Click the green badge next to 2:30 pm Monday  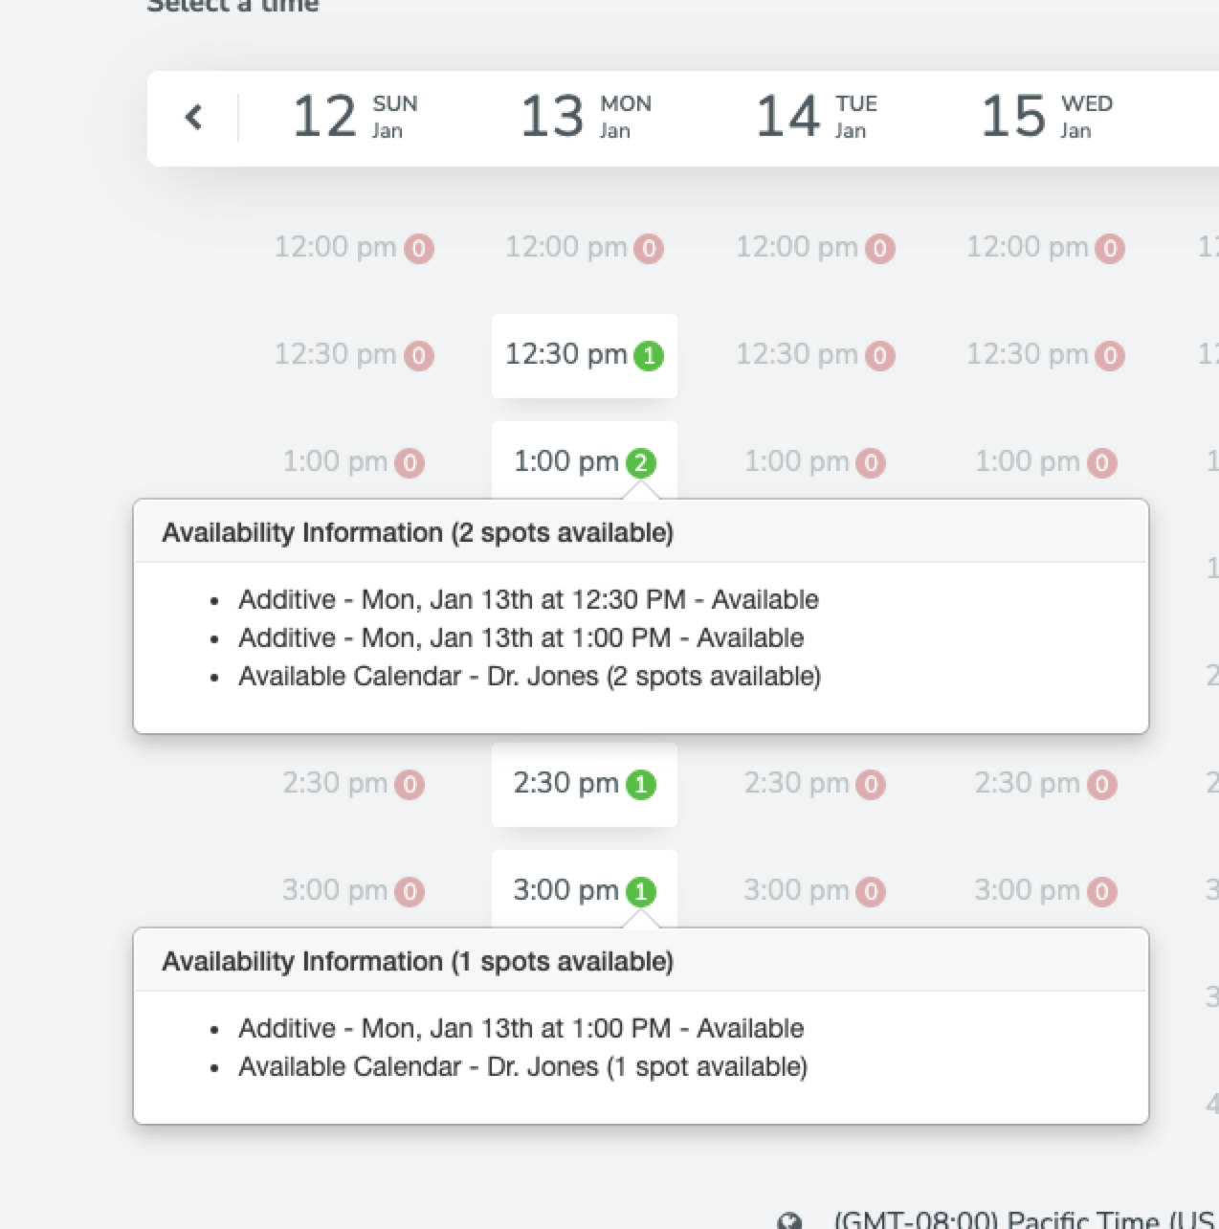644,784
